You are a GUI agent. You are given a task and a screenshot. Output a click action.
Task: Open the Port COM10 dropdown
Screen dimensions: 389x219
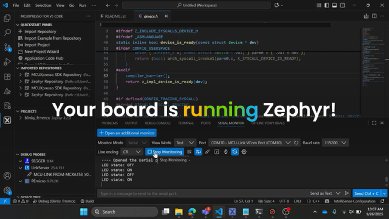click(250, 143)
